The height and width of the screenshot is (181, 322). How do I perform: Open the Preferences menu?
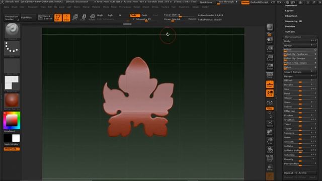click(125, 7)
